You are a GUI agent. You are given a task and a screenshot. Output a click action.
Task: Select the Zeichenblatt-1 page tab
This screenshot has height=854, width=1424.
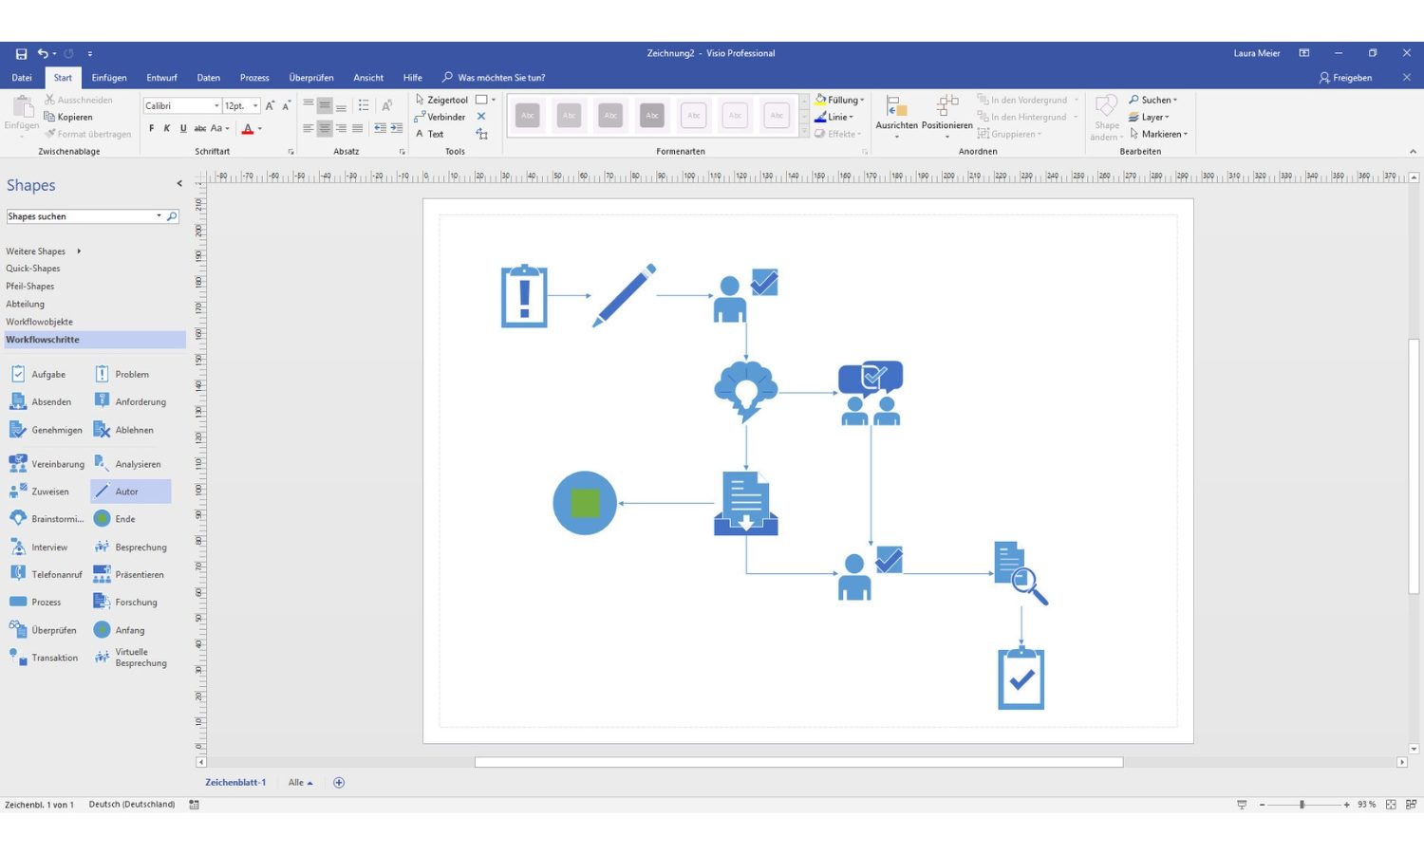[235, 783]
